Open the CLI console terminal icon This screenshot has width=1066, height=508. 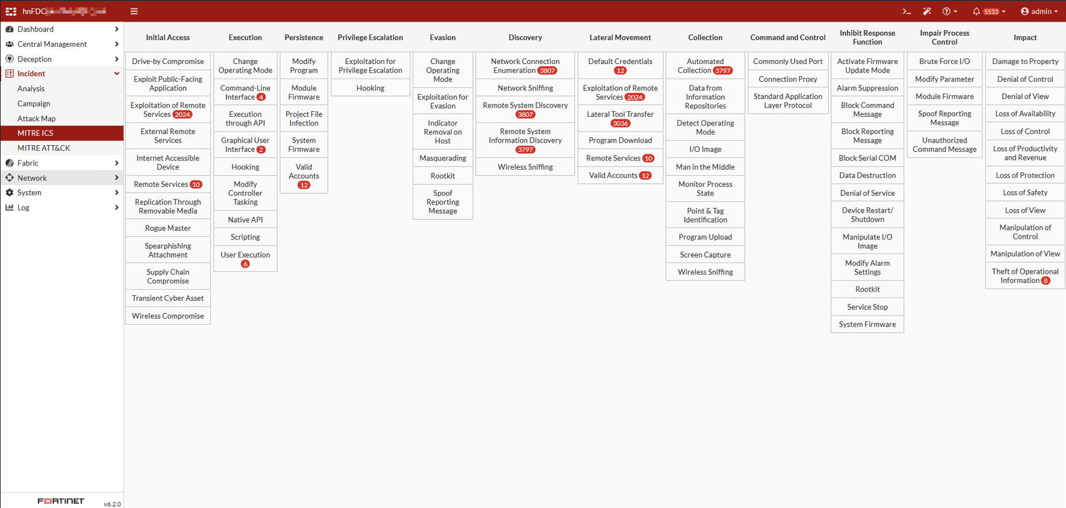[907, 11]
